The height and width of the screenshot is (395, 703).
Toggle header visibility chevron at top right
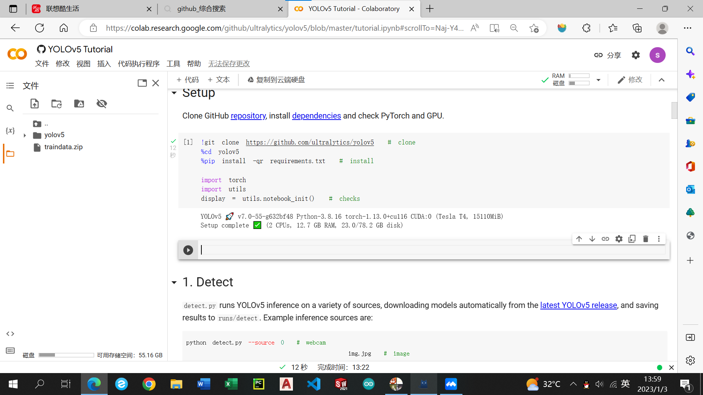(662, 80)
